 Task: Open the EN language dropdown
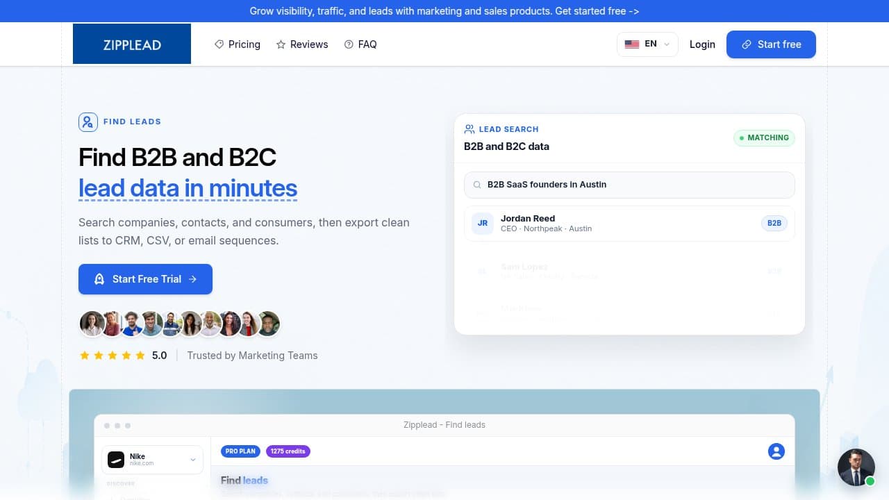(x=647, y=44)
